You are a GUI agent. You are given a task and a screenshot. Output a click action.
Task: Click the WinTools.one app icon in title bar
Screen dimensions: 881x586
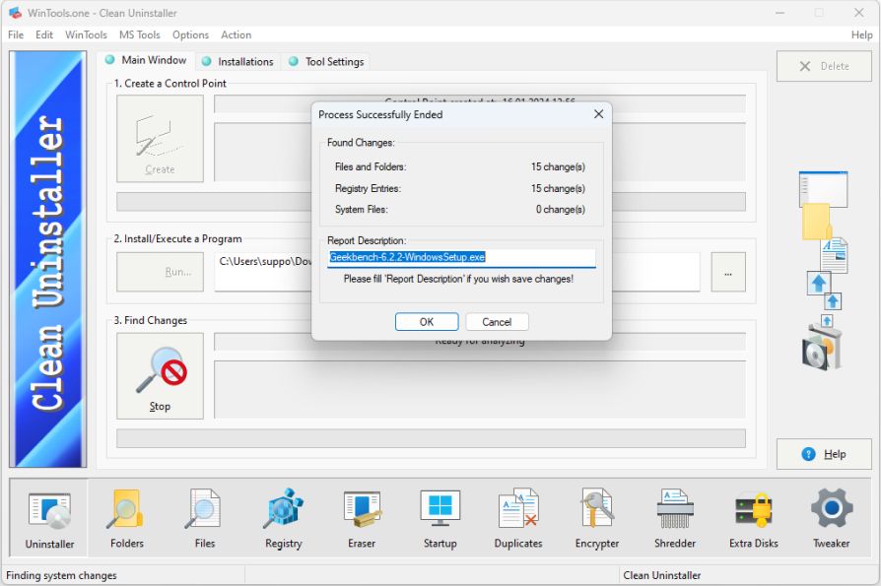pos(15,13)
